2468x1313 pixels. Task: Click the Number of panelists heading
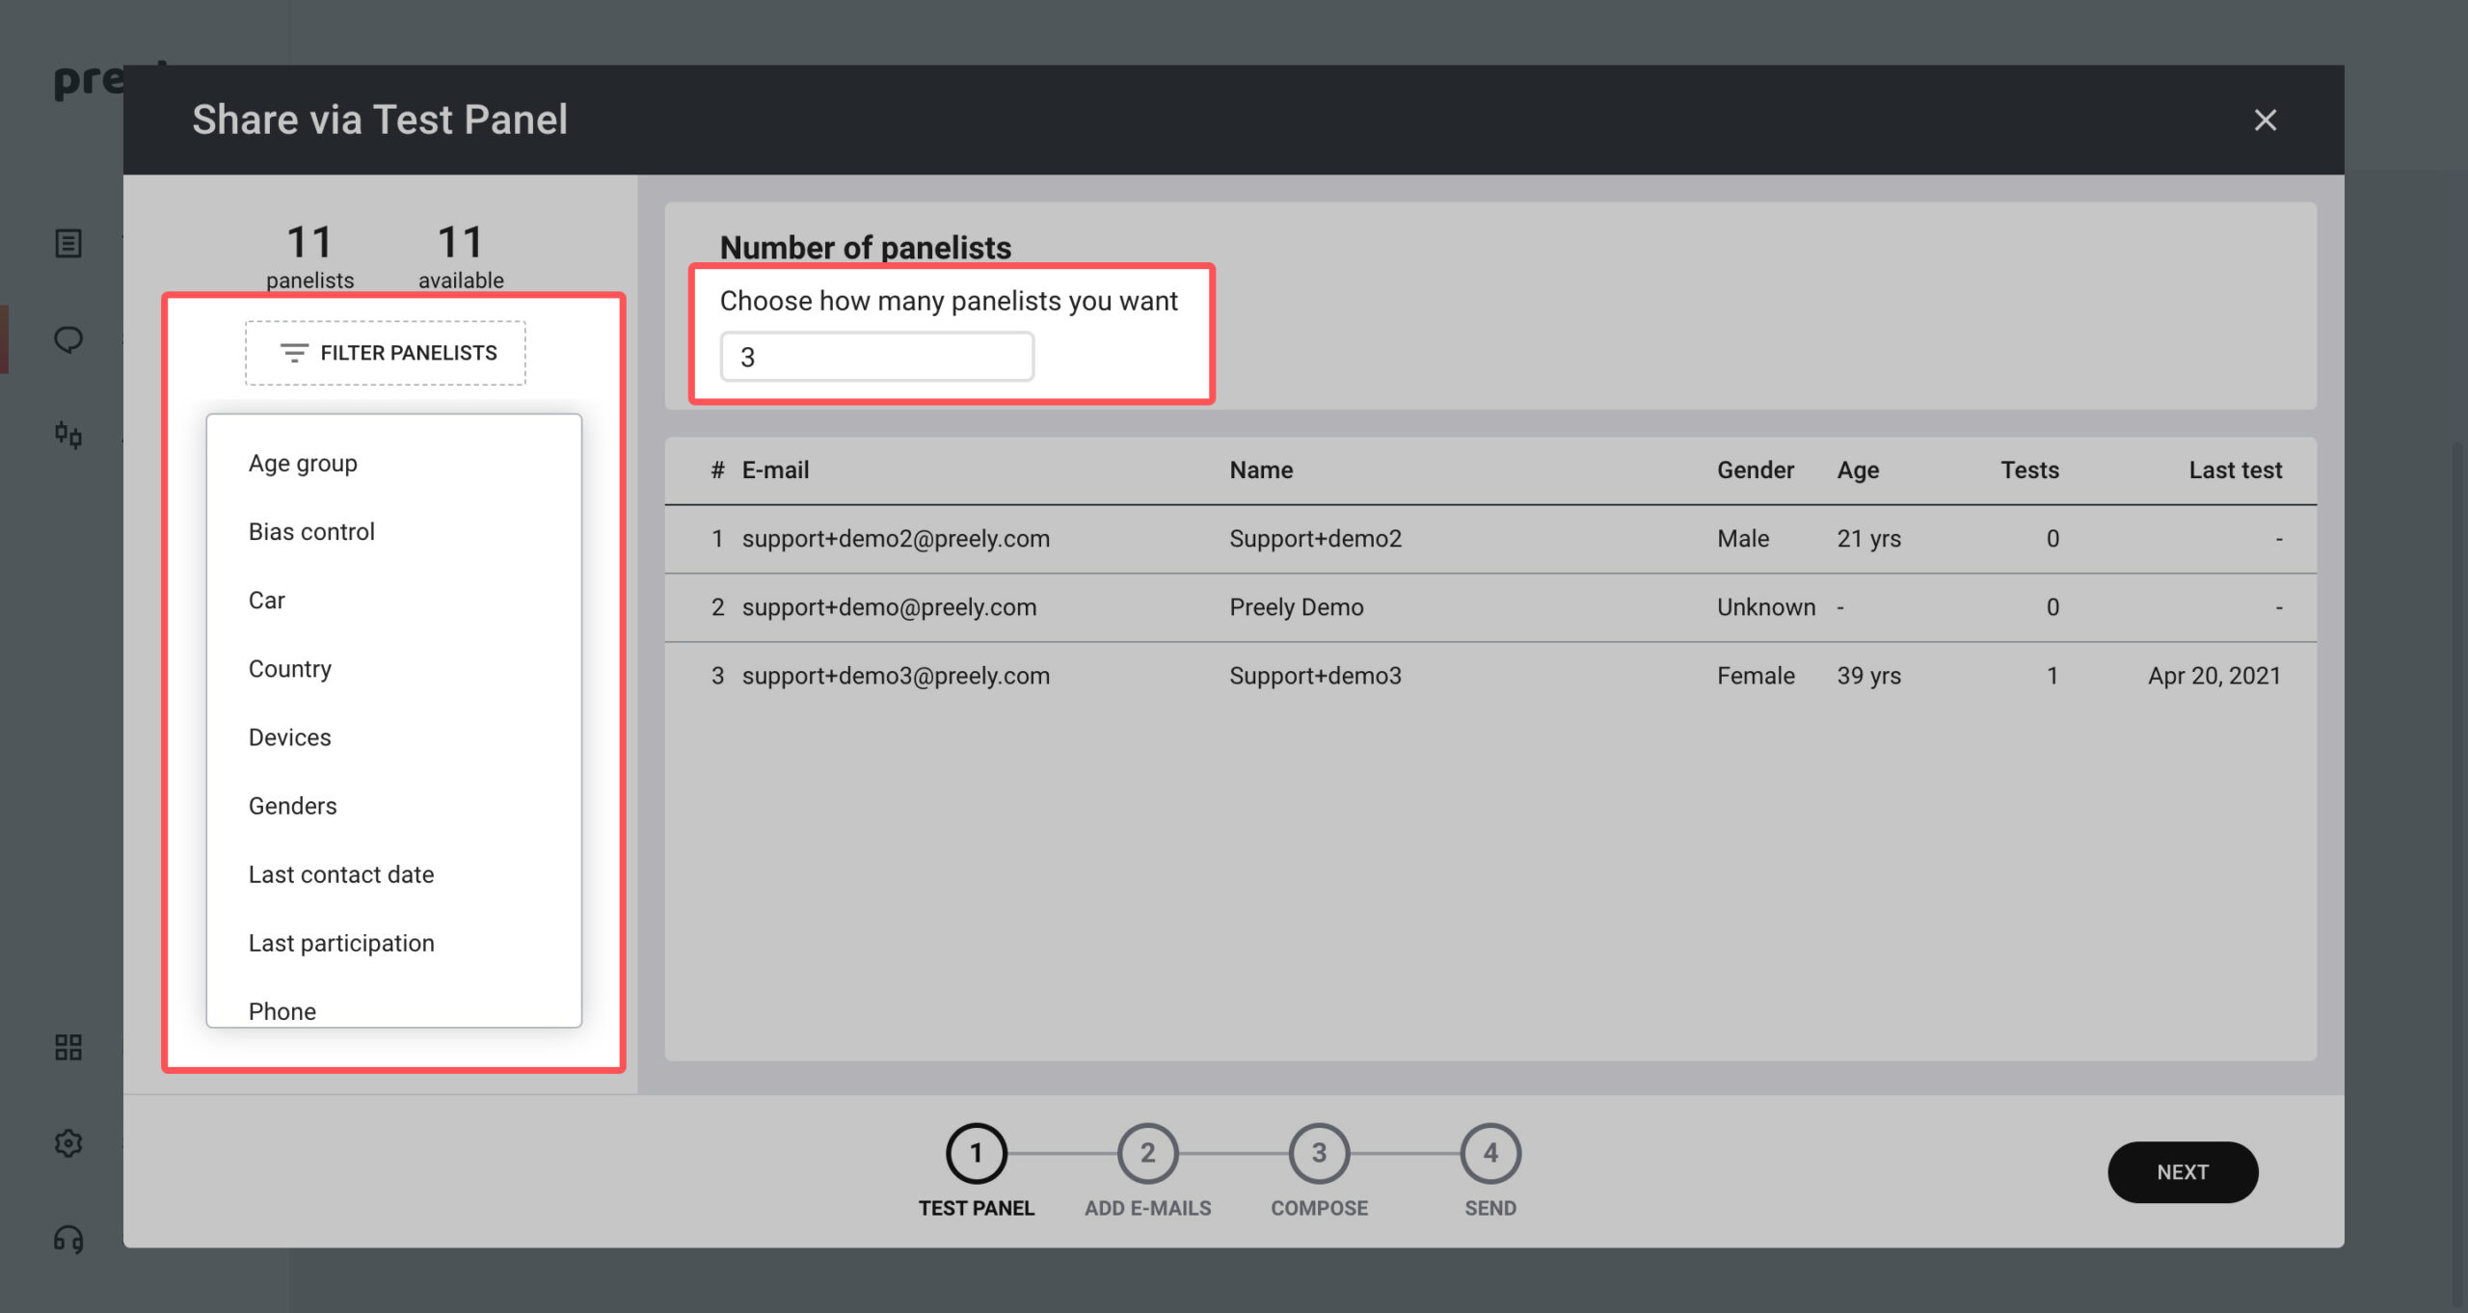click(x=865, y=248)
